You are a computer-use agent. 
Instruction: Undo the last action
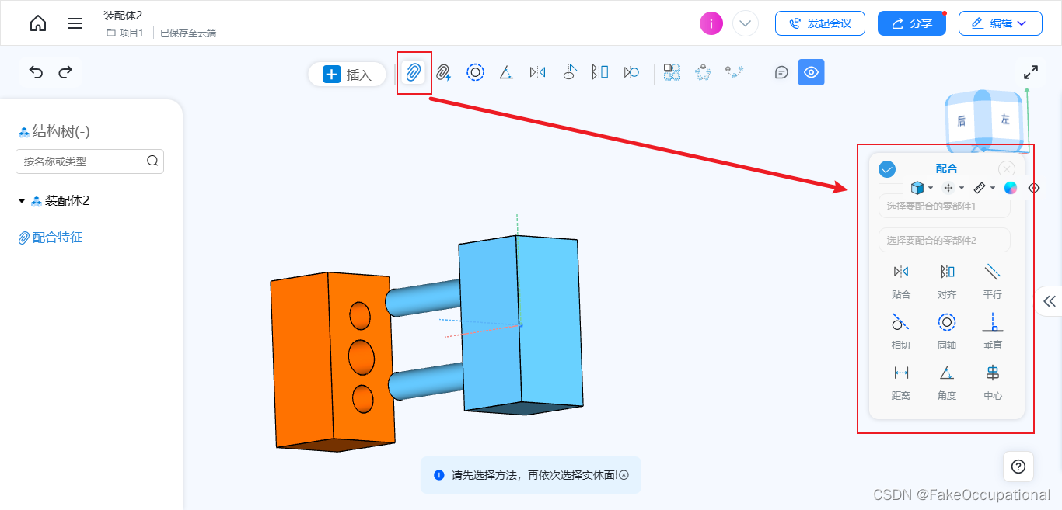point(36,72)
